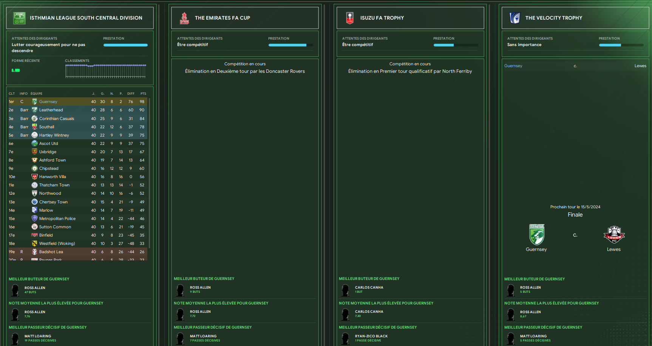652x346 pixels.
Task: Click Carlos Canha's name with 1 but
Action: tap(369, 288)
